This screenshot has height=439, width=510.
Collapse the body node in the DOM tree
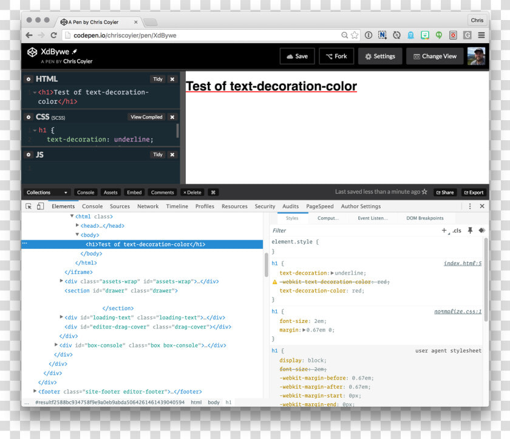tap(77, 234)
